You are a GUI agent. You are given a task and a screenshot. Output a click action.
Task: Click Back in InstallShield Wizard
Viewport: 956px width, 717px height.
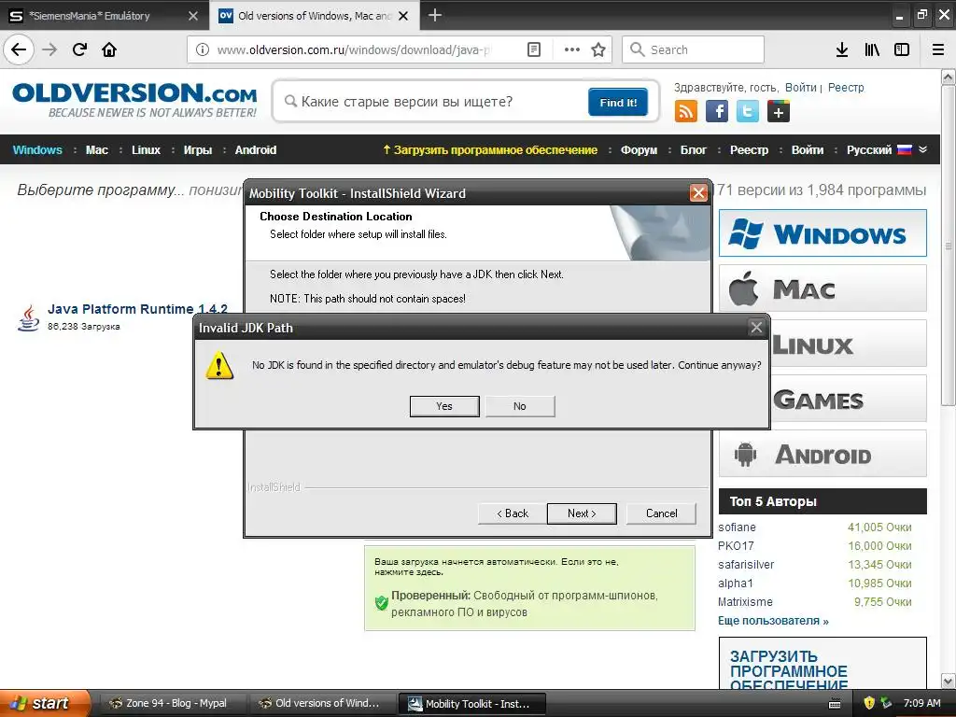pyautogui.click(x=513, y=513)
